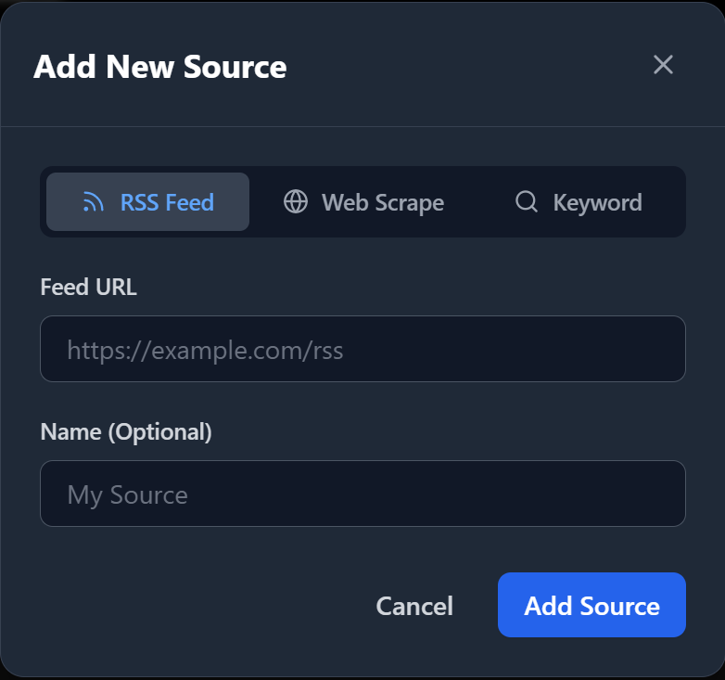
Task: Click the blue Add Source button
Action: [591, 605]
